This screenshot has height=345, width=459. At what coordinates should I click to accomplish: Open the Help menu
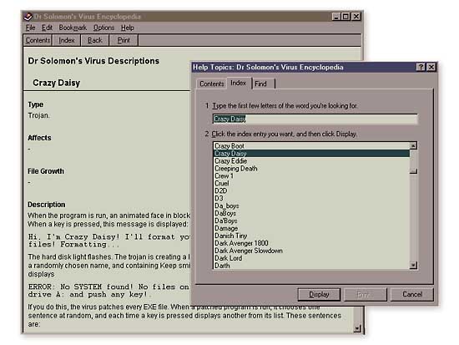pos(128,28)
